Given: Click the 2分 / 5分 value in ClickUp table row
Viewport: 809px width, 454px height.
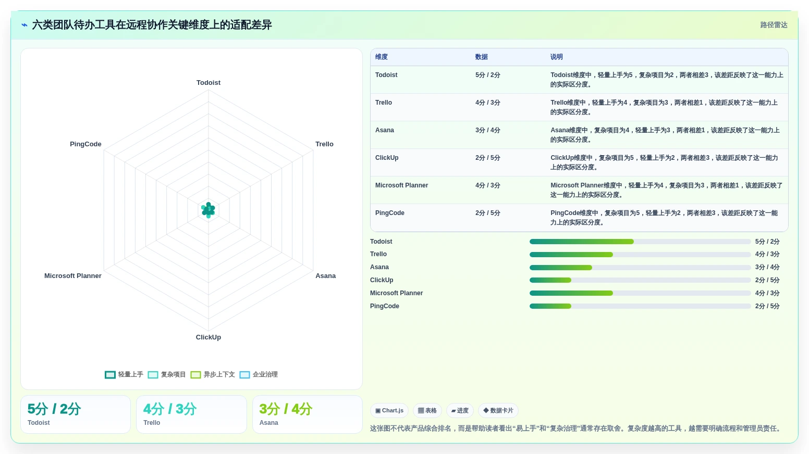Looking at the screenshot, I should [488, 158].
